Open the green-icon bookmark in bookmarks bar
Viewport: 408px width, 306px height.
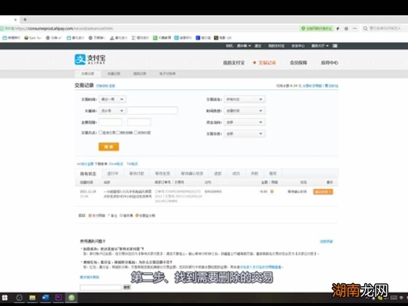point(162,38)
